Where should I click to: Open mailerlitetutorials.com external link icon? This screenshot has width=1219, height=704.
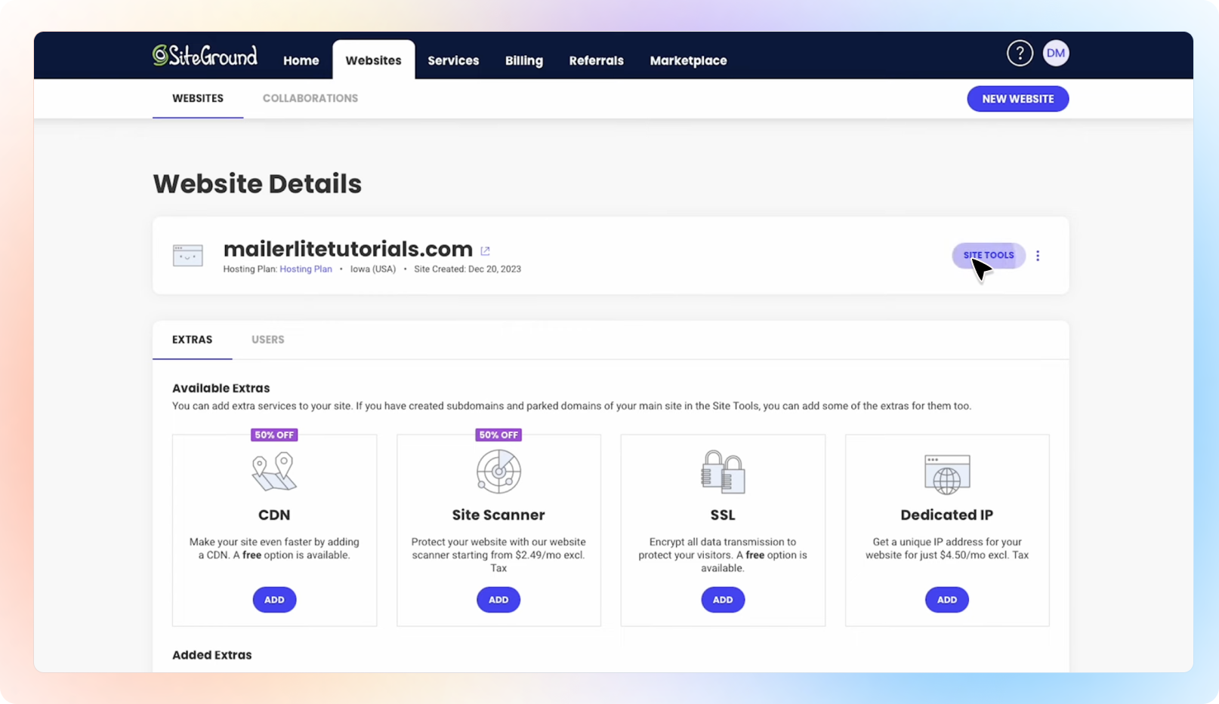(x=485, y=251)
